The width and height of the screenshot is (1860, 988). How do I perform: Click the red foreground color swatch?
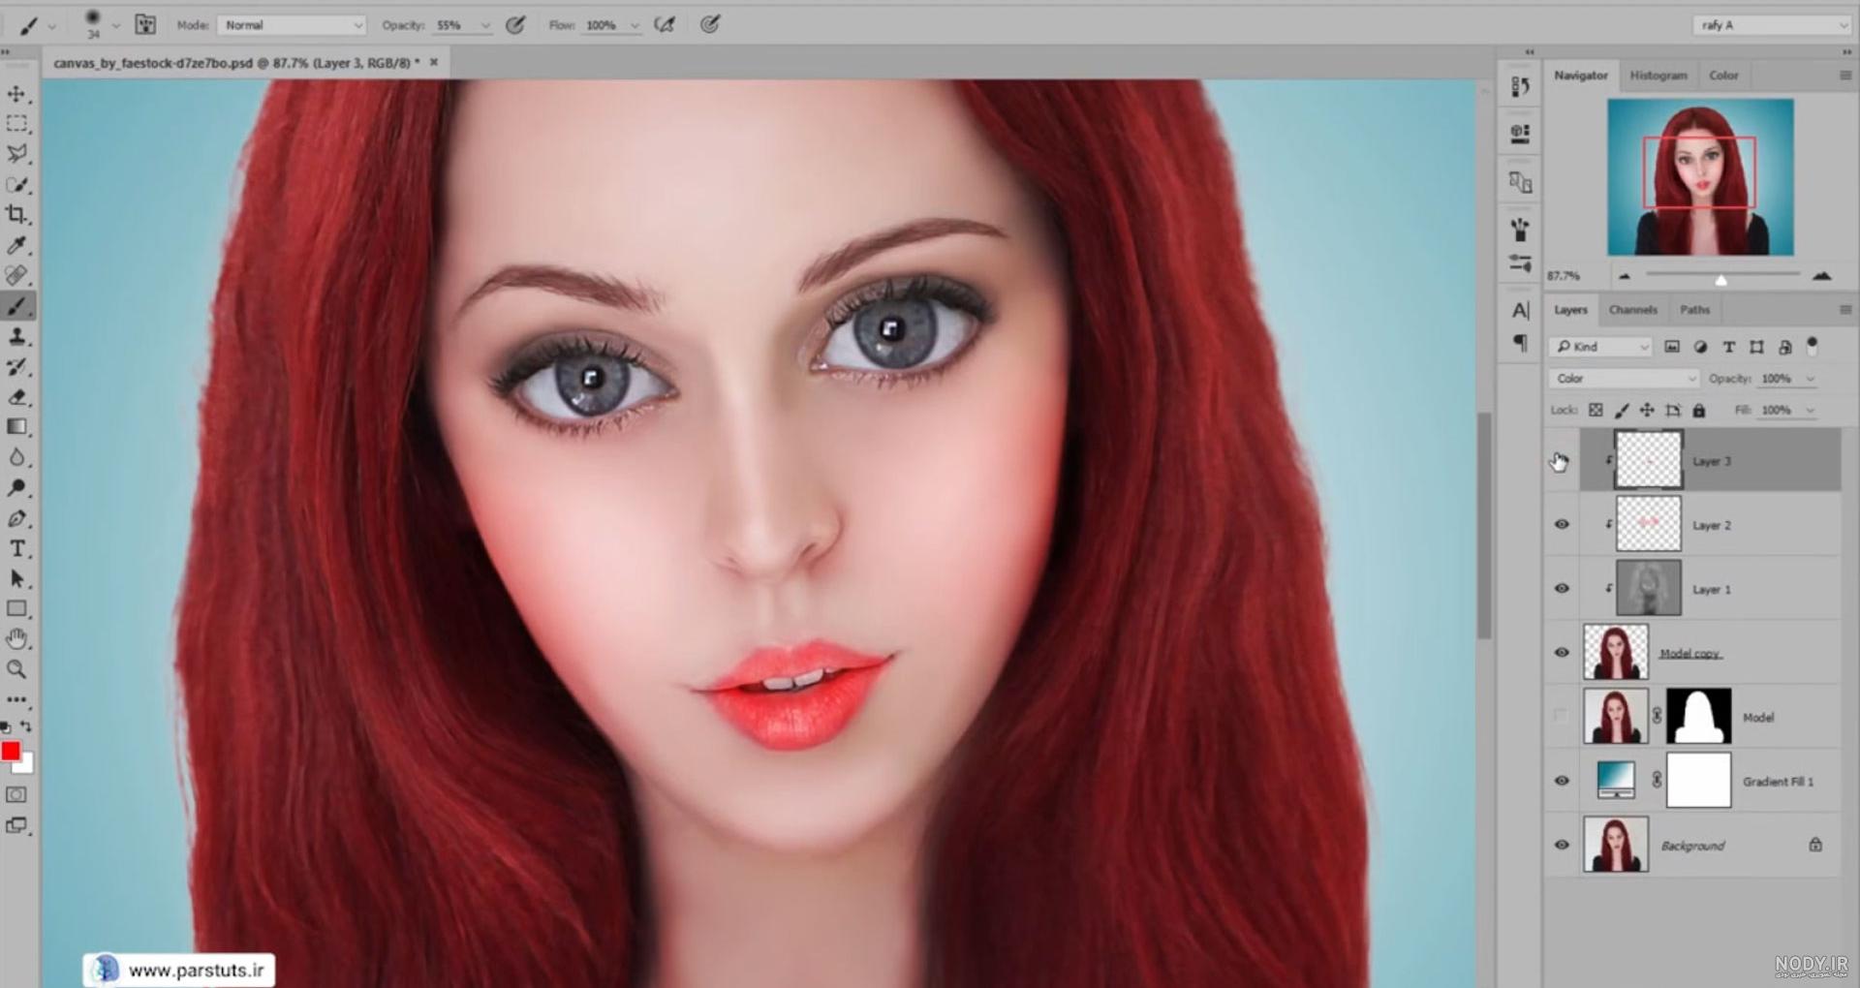tap(11, 752)
